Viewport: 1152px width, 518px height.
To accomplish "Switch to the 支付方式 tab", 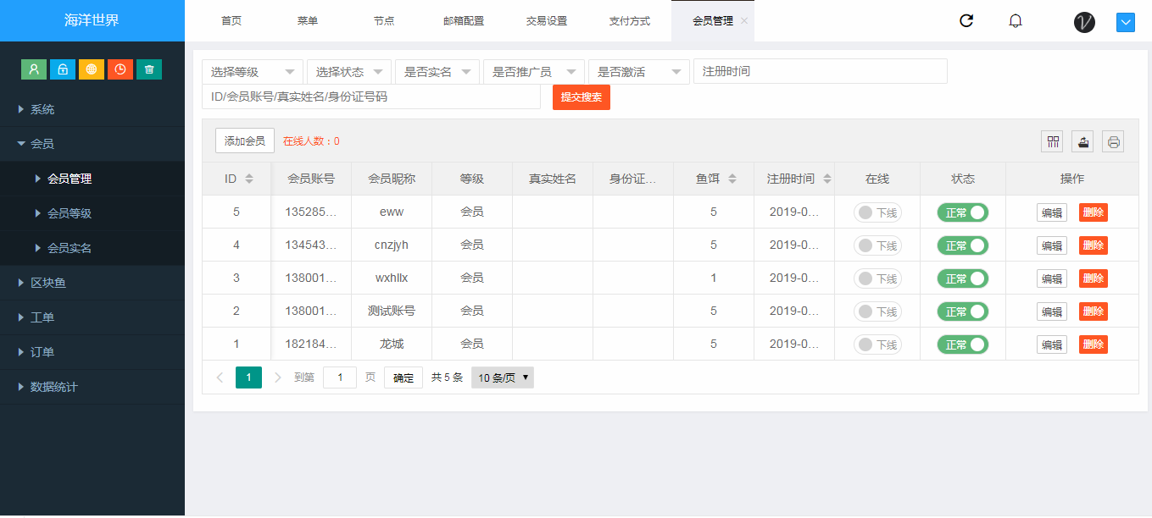I will pos(630,21).
